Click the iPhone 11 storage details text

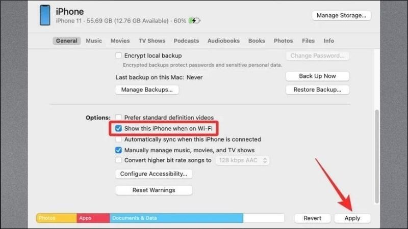pos(121,21)
